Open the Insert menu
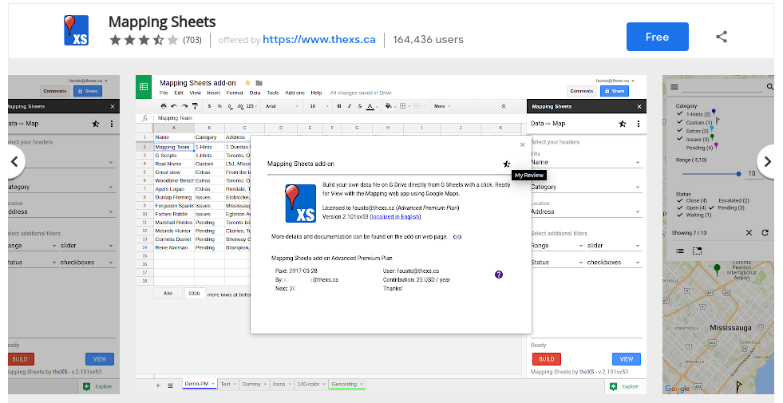This screenshot has width=783, height=403. (213, 93)
